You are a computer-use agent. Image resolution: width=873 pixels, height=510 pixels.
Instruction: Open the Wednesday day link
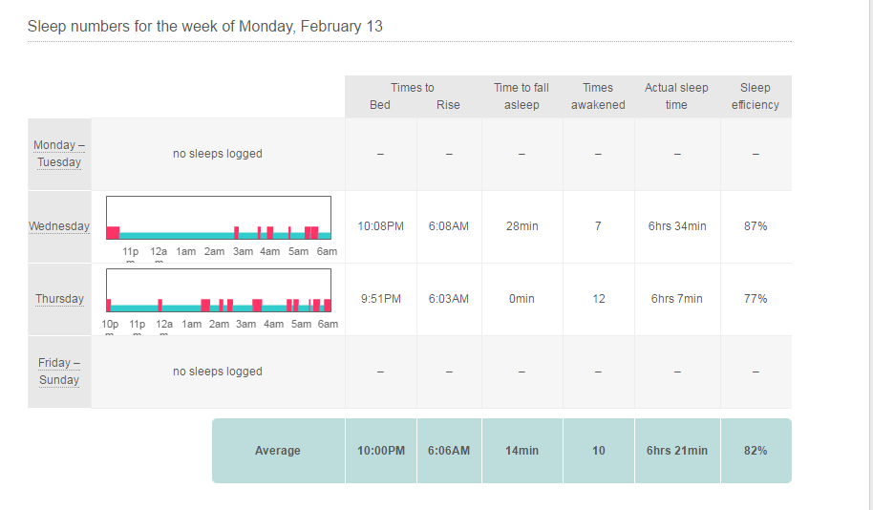point(59,226)
